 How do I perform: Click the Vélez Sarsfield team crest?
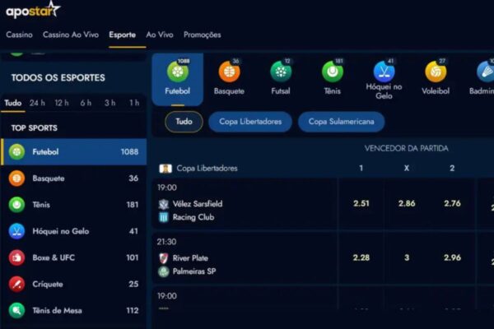(164, 204)
